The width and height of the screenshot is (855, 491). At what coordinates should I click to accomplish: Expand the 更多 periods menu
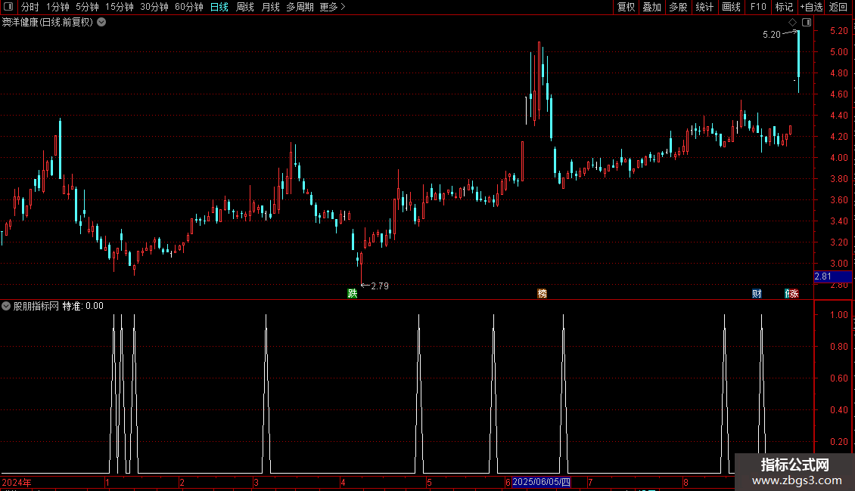click(x=333, y=7)
